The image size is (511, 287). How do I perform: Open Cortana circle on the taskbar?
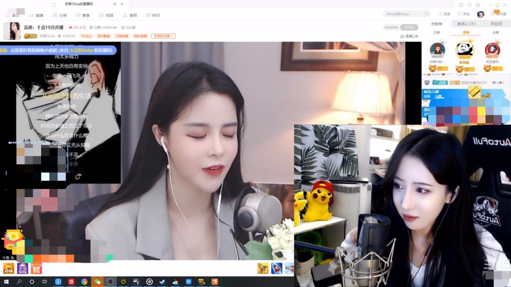32,282
